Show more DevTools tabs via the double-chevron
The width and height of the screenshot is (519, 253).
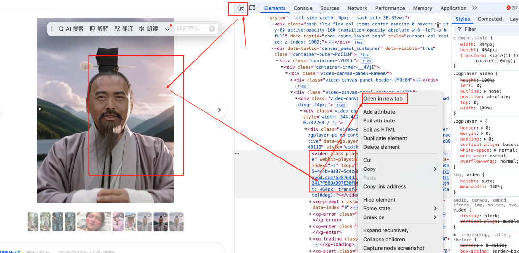click(475, 8)
